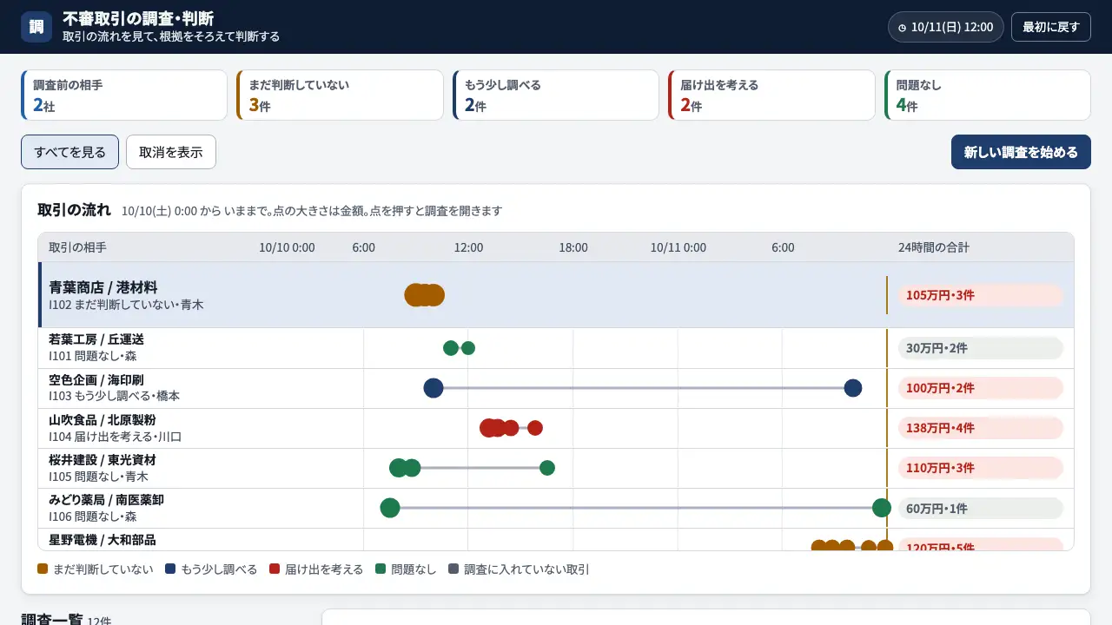
Task: Open the last red dot in 山吹食品 row
Action: click(x=535, y=428)
